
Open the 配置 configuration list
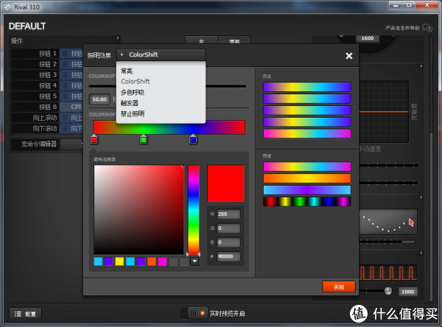(25, 314)
